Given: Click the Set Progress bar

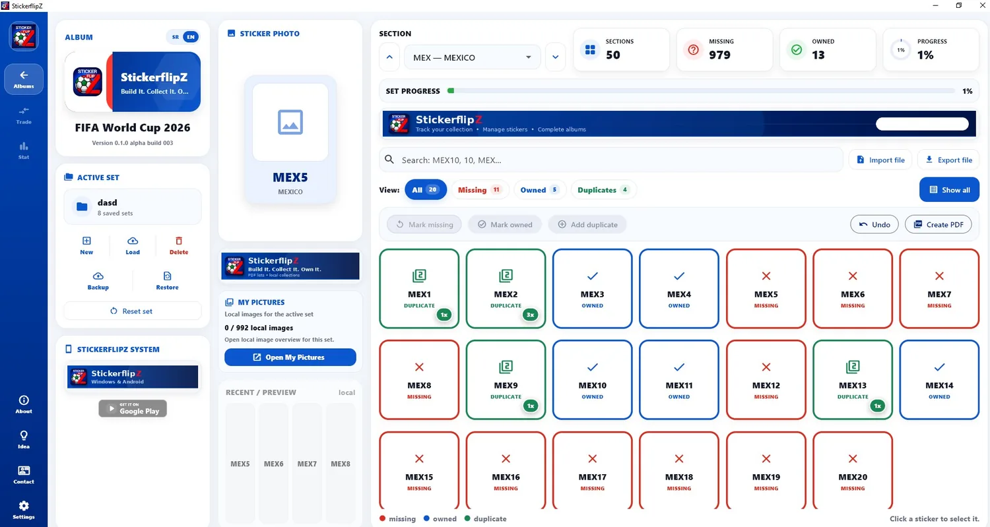Looking at the screenshot, I should (700, 91).
